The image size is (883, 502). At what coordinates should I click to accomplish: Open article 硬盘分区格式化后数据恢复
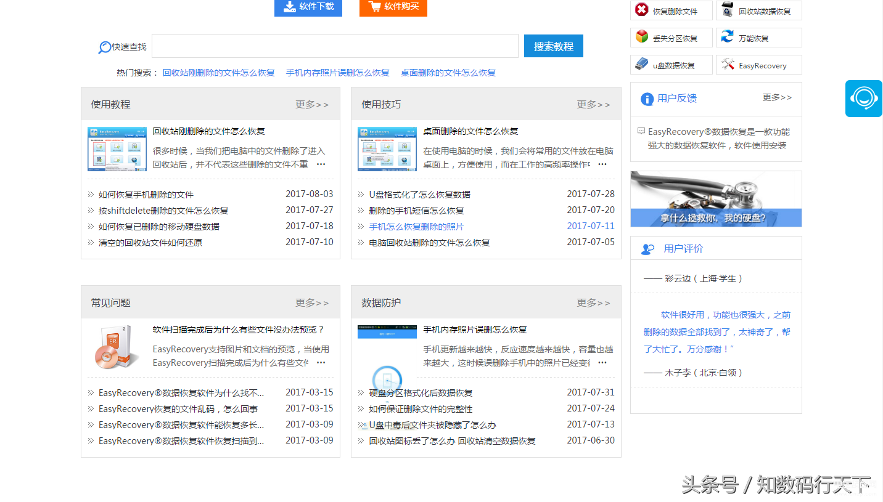tap(421, 393)
